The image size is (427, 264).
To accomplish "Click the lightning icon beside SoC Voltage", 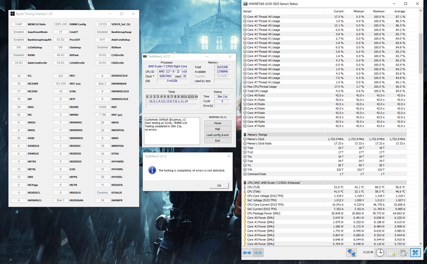I will point(245,200).
